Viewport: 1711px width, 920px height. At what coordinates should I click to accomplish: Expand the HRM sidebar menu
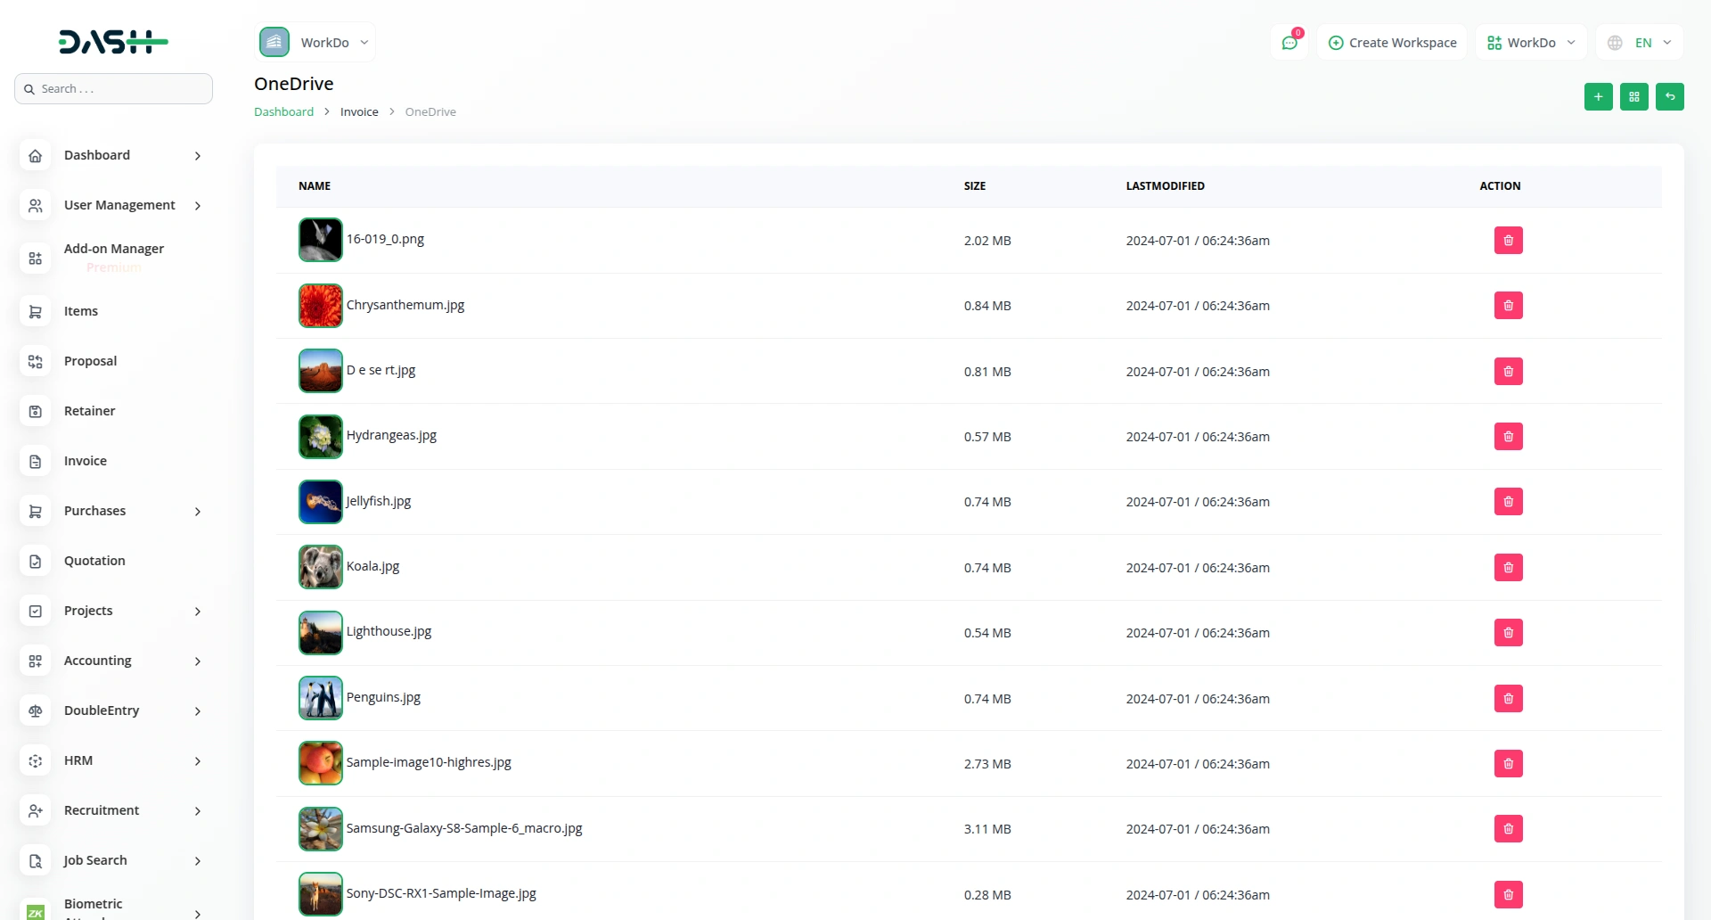pyautogui.click(x=113, y=760)
